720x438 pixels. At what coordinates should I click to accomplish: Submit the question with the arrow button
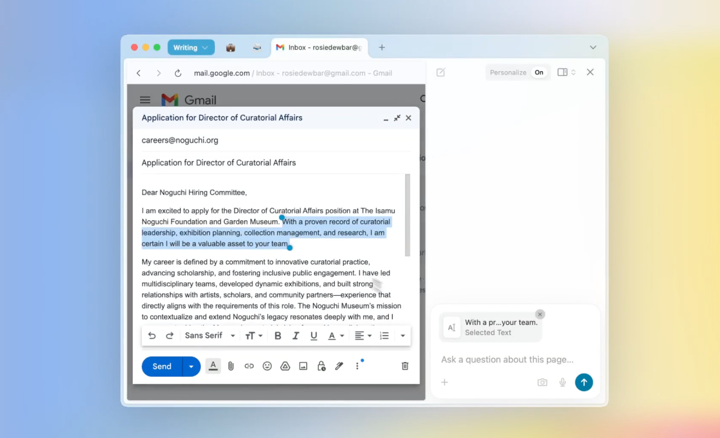pos(584,382)
